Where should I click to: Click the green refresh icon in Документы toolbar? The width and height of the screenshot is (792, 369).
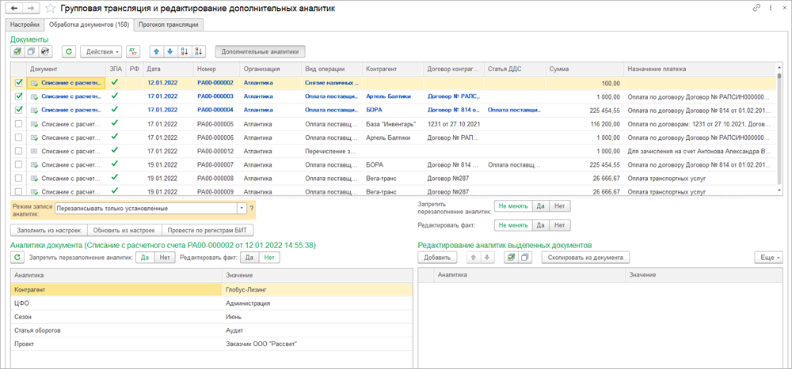point(69,51)
